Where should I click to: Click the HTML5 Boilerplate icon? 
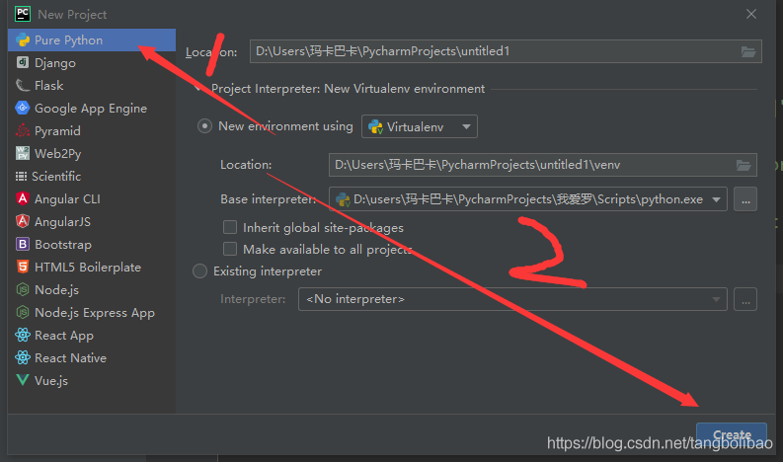pos(23,267)
